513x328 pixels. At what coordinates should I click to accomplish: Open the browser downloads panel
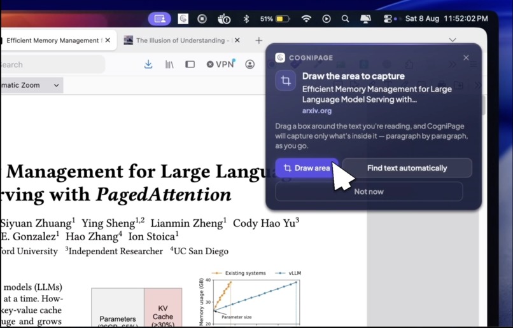tap(148, 64)
